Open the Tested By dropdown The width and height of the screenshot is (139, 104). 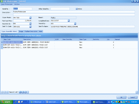point(75,24)
